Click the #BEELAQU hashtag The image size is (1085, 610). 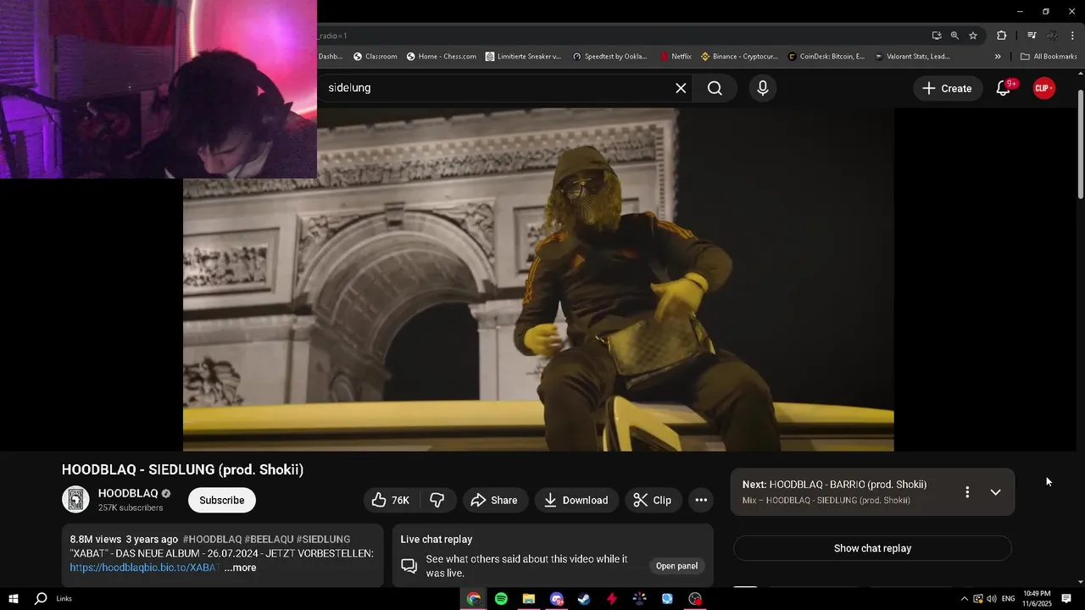269,540
